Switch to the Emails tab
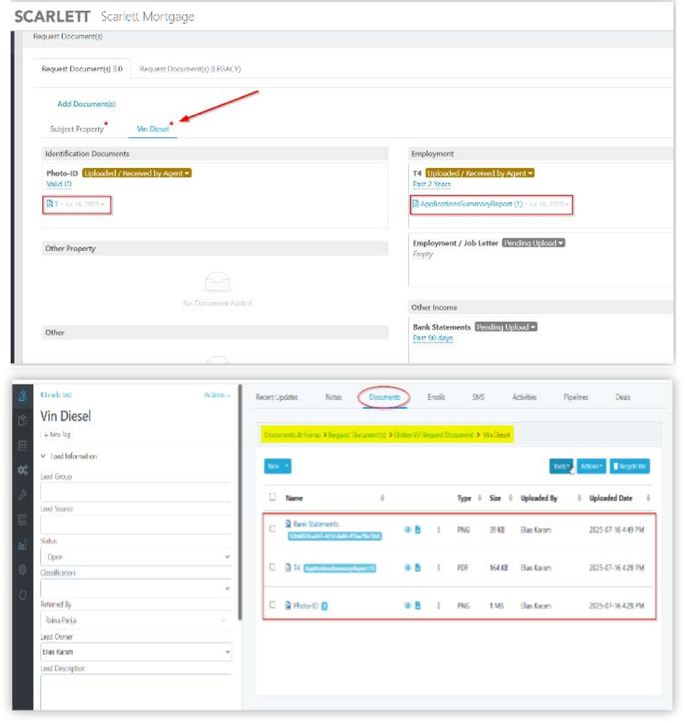 point(436,397)
